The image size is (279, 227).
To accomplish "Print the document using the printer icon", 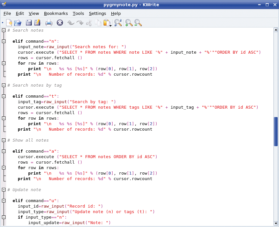I will (x=49, y=23).
